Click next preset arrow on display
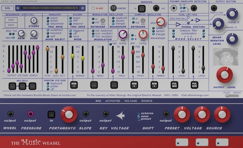 tap(83, 8)
